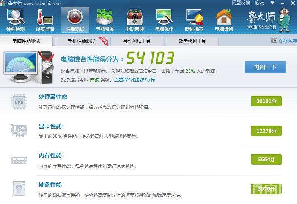Open 查看综合性能排行榜 link

point(135,80)
